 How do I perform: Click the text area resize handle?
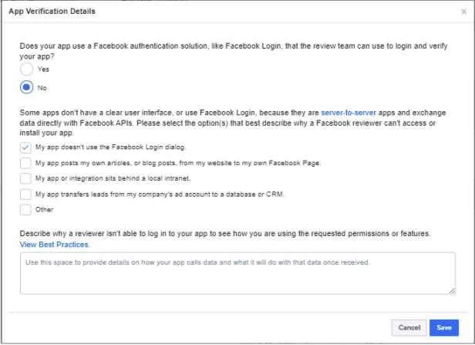pos(452,291)
